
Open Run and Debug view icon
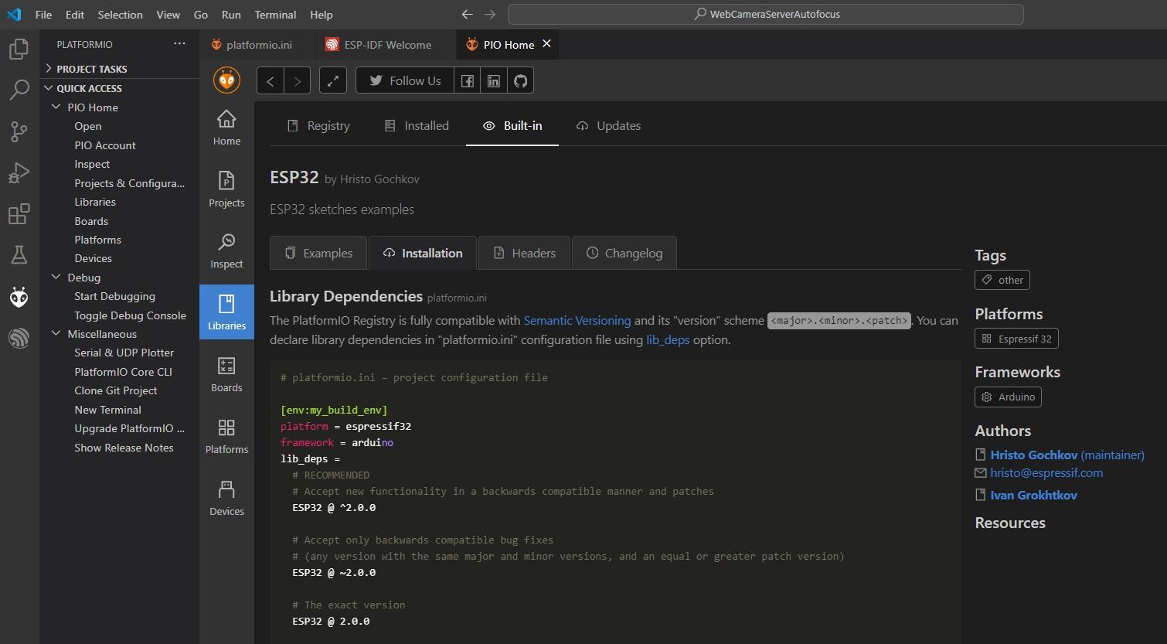[x=19, y=172]
